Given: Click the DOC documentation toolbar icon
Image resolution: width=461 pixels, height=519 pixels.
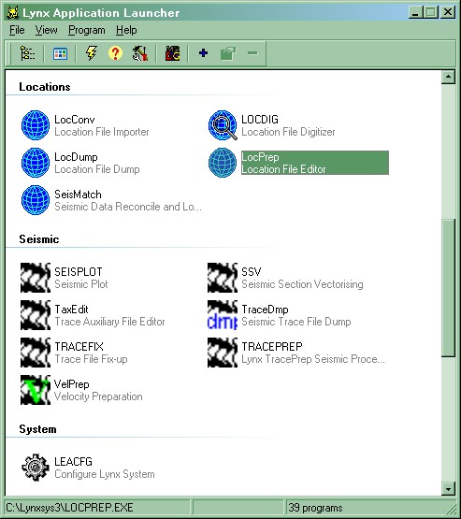Looking at the screenshot, I should [172, 53].
